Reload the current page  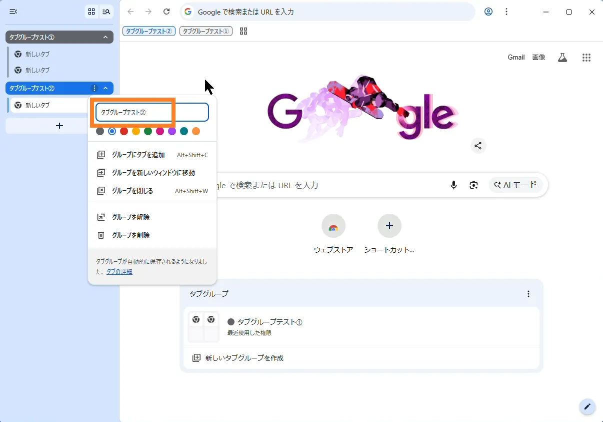coord(166,12)
